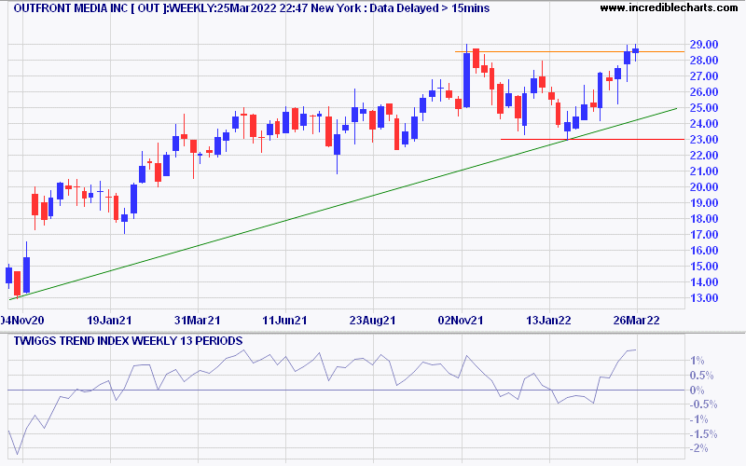Select the 22.00 price axis label
Screen dimensions: 746x466
(704, 156)
